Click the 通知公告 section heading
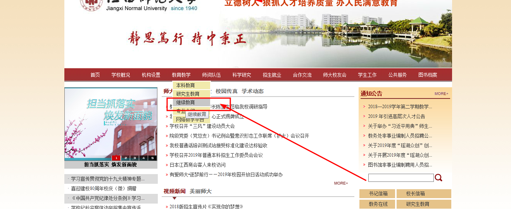The width and height of the screenshot is (511, 209). pos(371,93)
